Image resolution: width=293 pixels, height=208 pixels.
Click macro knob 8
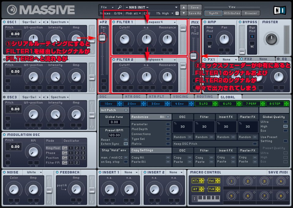point(281,196)
